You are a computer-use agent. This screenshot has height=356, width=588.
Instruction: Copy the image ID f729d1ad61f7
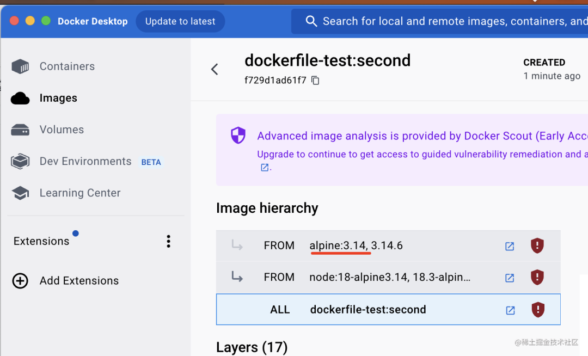tap(315, 81)
